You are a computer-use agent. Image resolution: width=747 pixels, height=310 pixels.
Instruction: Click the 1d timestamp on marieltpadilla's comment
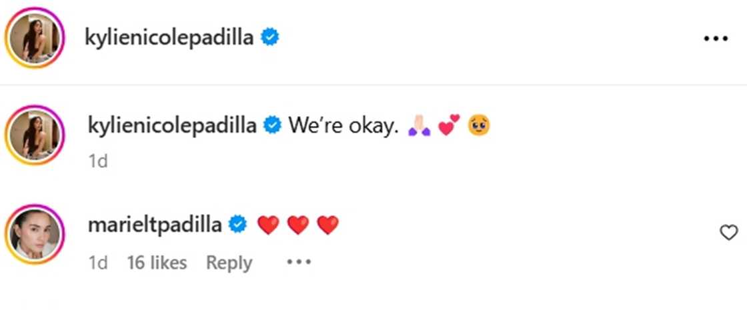[97, 263]
